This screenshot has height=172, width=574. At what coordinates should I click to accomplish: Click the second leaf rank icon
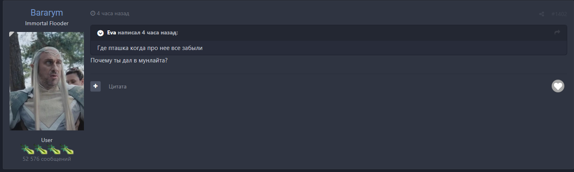pos(41,150)
